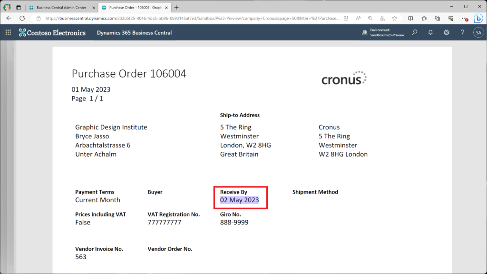Open the Bing chat sidebar
487x274 pixels.
click(478, 19)
